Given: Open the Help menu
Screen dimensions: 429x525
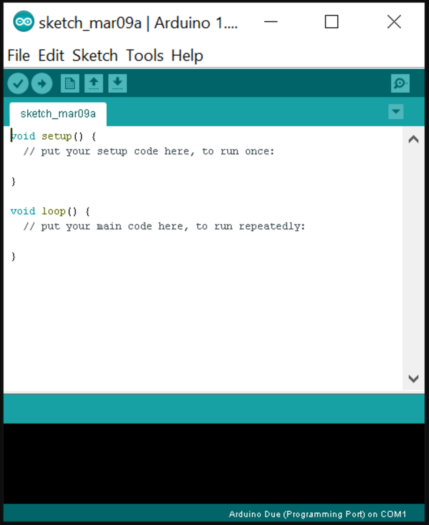Looking at the screenshot, I should pyautogui.click(x=187, y=55).
